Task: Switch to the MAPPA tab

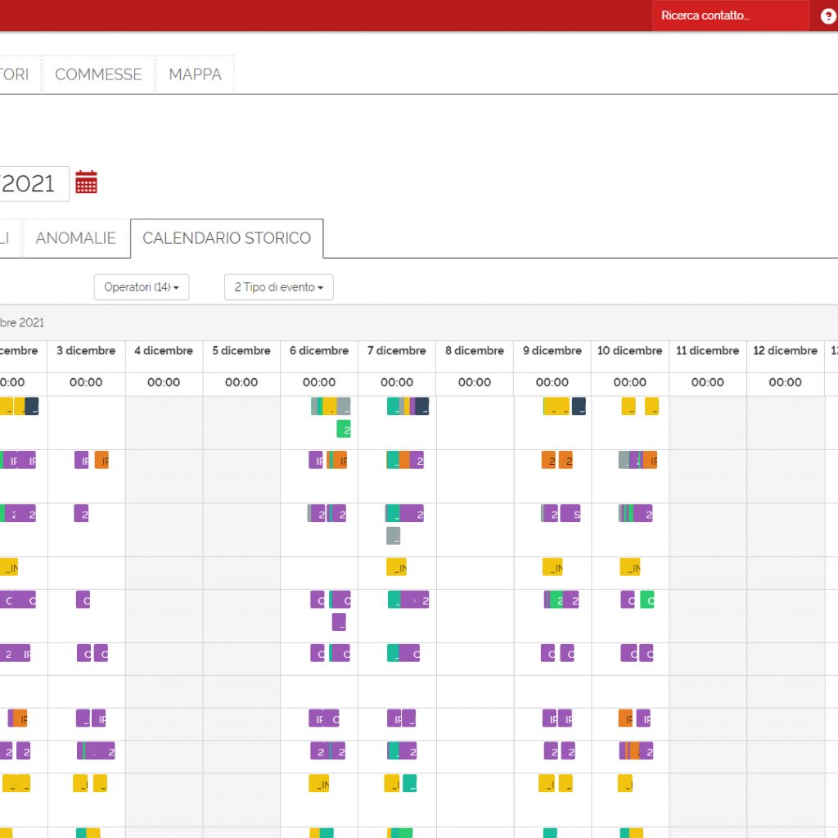Action: click(x=195, y=74)
